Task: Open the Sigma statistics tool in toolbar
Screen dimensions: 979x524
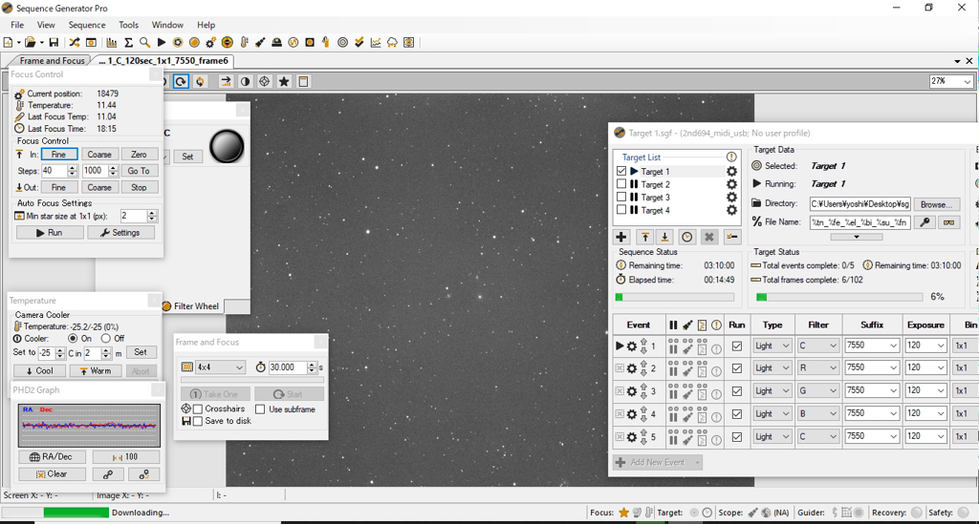Action: pos(128,42)
